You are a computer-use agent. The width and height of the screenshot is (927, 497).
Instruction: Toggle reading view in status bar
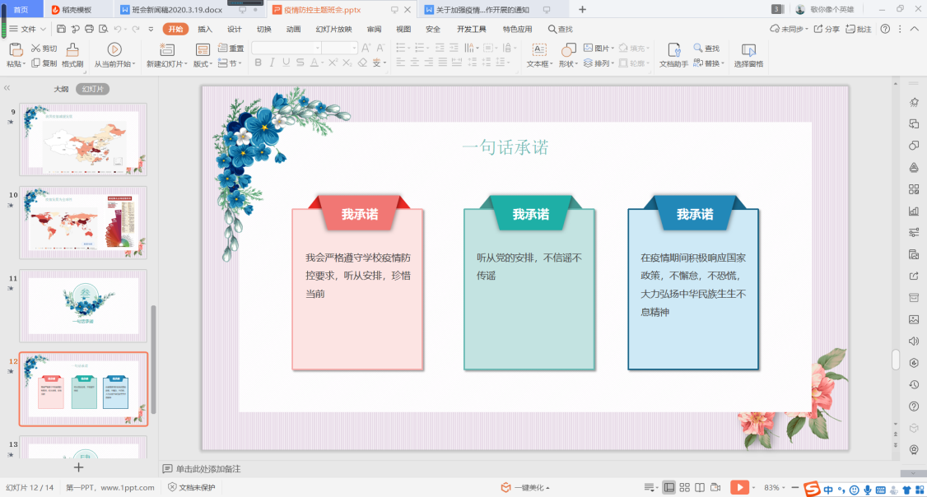point(699,488)
